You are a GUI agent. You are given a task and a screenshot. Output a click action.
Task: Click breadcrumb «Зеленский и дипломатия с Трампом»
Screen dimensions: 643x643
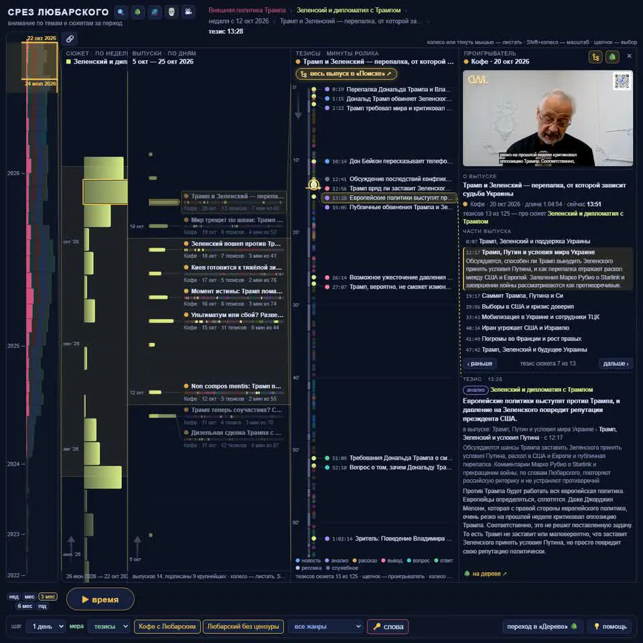click(348, 10)
